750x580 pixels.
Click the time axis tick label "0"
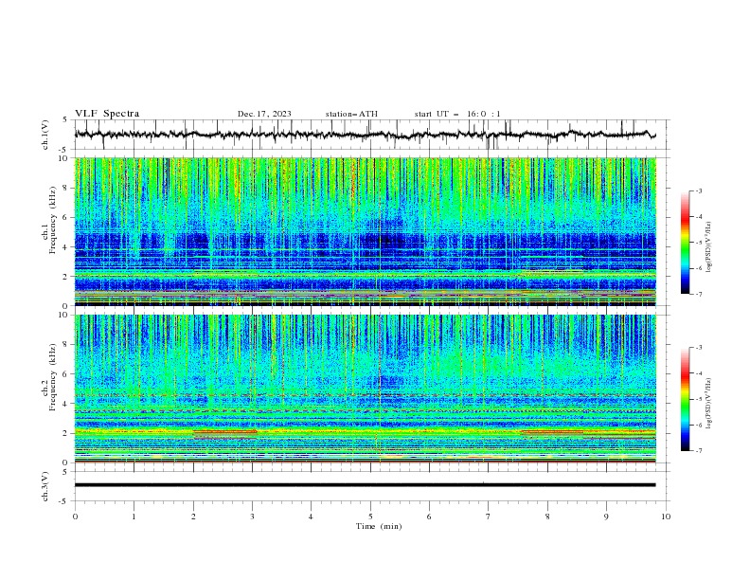(75, 517)
